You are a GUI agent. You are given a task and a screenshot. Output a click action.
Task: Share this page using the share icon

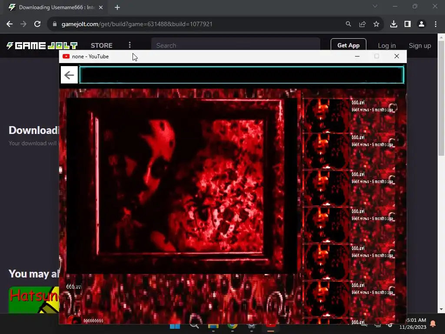362,24
